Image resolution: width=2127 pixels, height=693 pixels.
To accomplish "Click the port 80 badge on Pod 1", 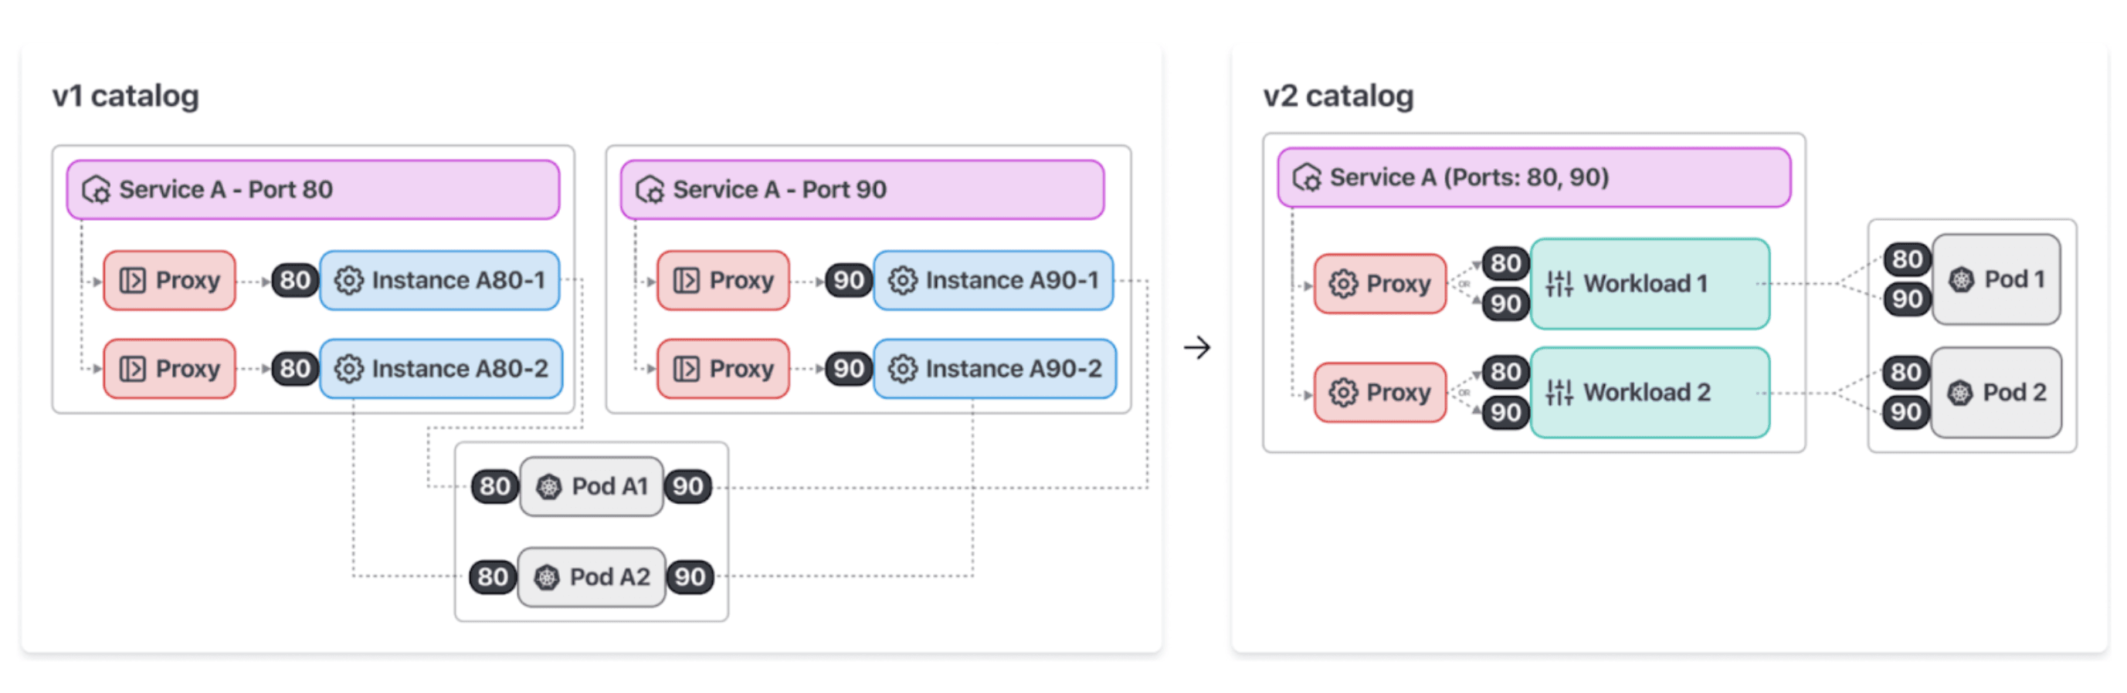I will coord(1908,260).
